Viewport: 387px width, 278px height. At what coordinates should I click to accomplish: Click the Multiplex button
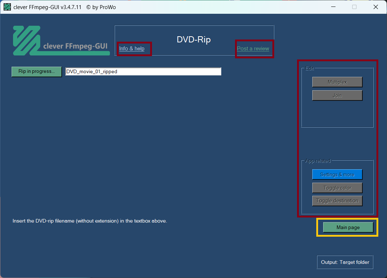click(x=337, y=82)
